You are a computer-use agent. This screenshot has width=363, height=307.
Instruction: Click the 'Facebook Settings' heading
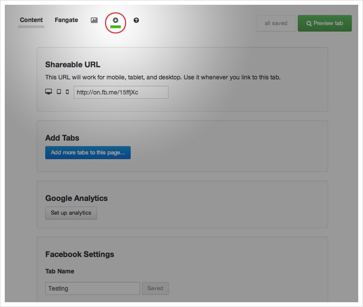coord(80,254)
